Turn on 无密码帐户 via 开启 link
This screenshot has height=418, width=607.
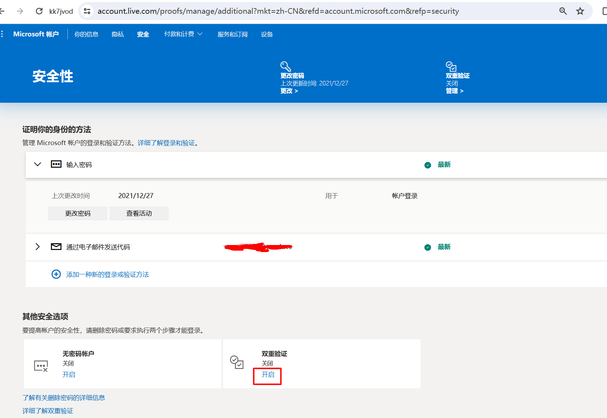pyautogui.click(x=69, y=375)
